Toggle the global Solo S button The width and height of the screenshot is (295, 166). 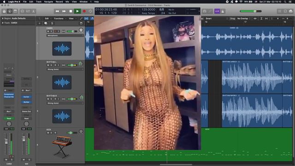52,24
